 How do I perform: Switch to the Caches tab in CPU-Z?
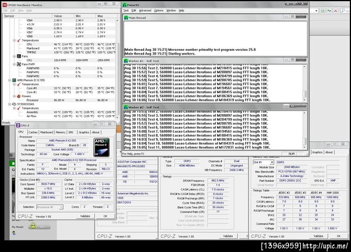33,132
